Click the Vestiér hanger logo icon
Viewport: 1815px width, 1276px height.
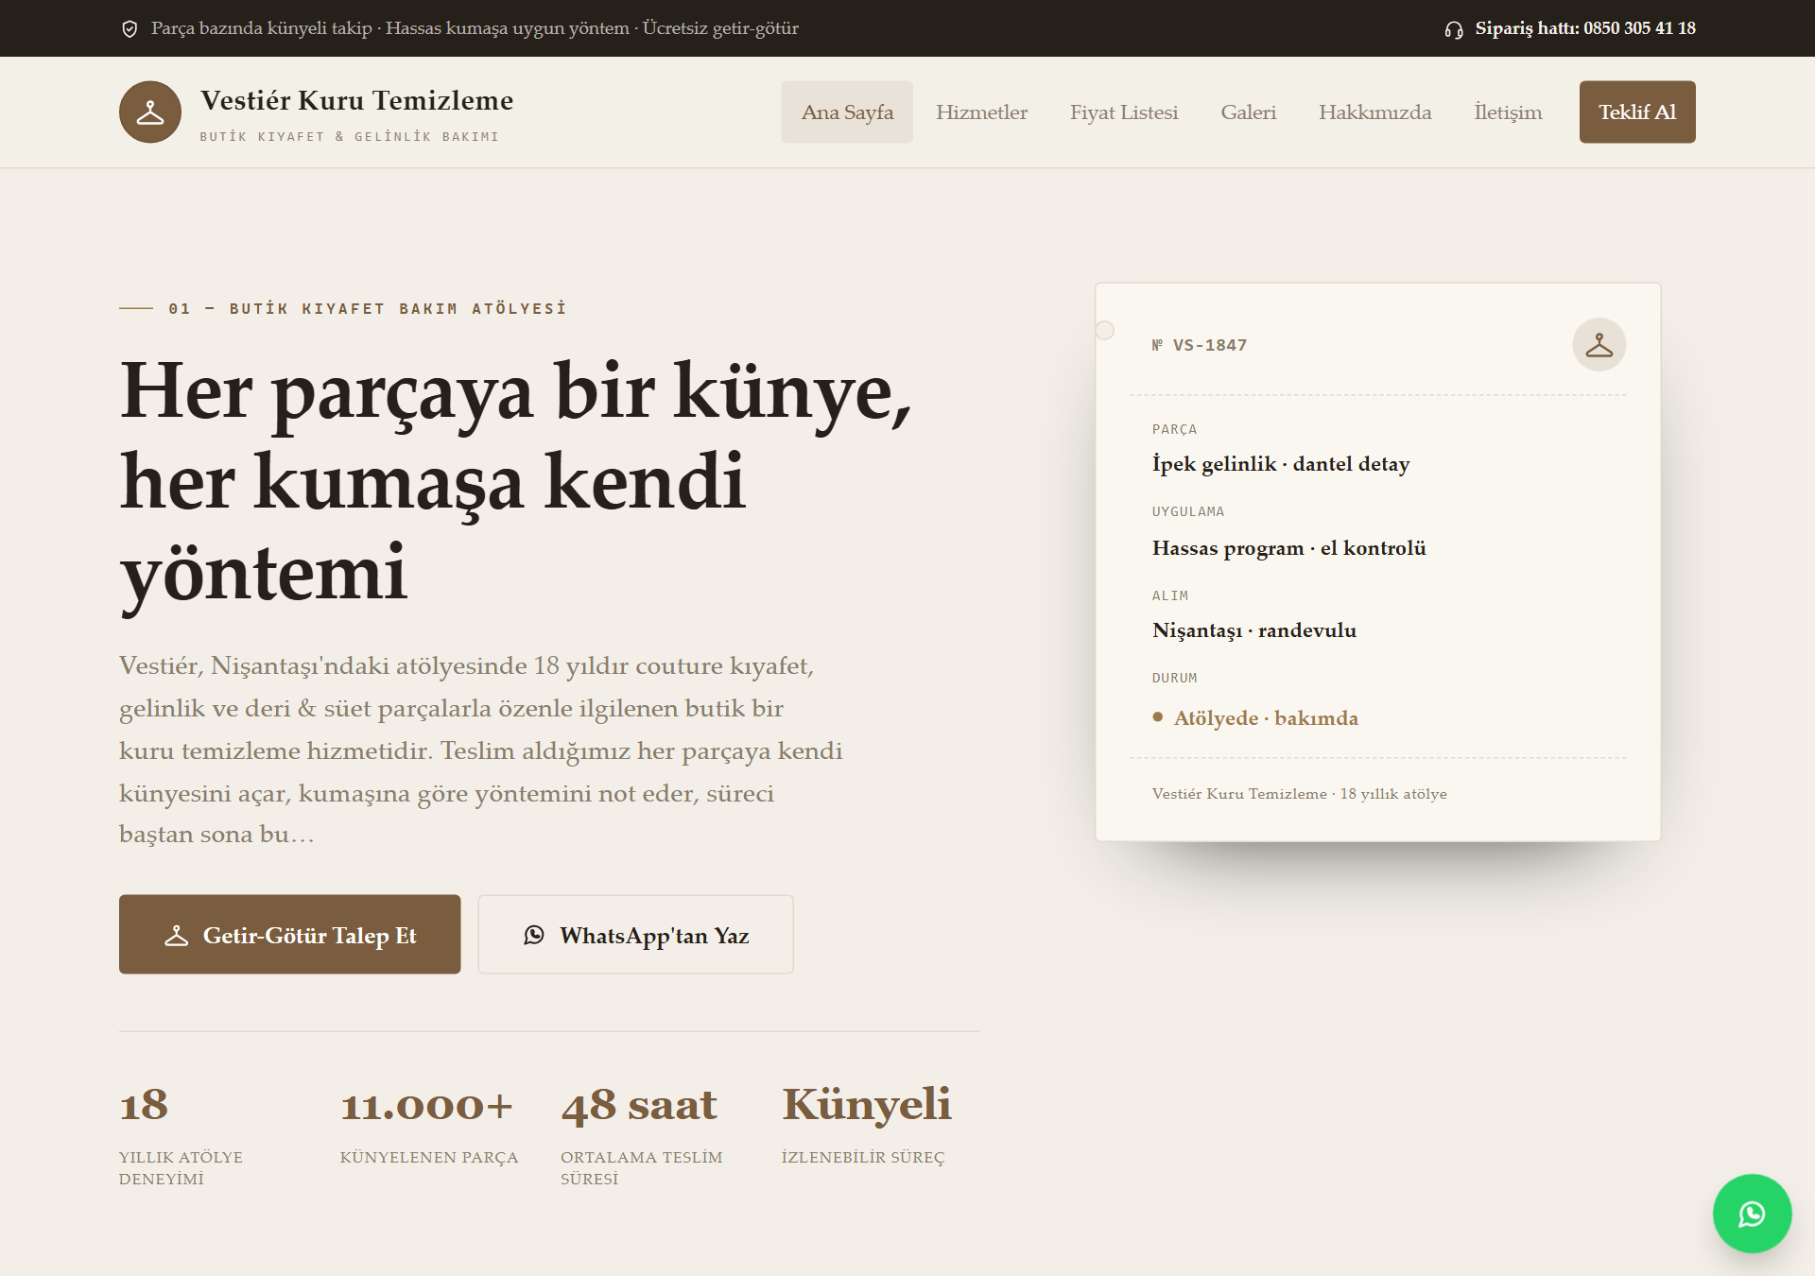[x=150, y=112]
